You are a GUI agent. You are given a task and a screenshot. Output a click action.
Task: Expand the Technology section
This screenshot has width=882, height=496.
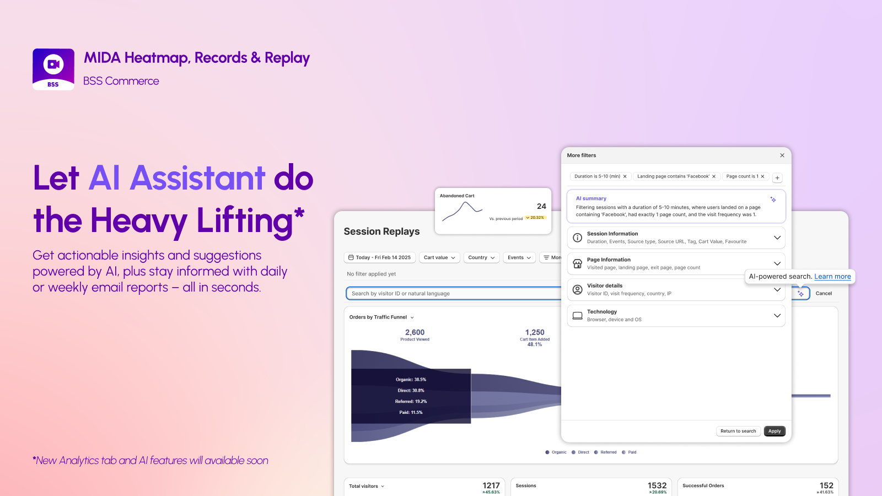click(x=777, y=316)
